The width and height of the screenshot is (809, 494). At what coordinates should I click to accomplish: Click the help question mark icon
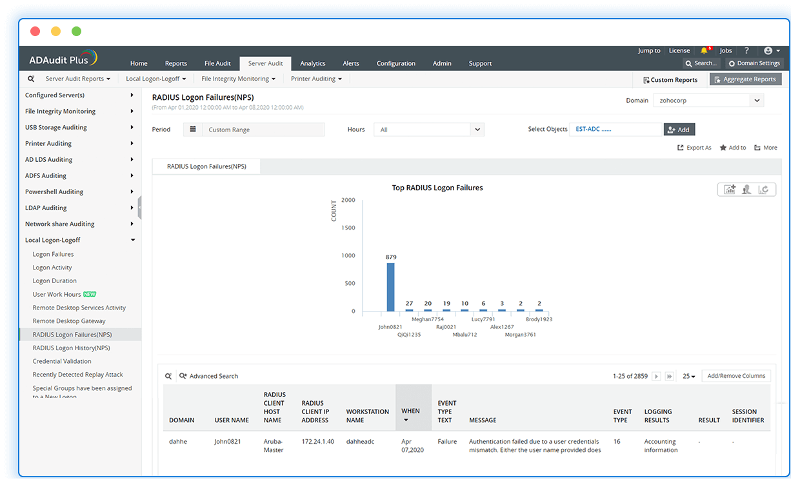point(746,50)
